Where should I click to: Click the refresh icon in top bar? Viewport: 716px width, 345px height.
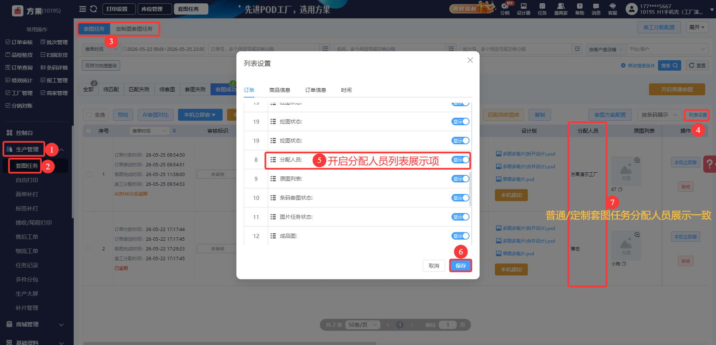click(94, 9)
